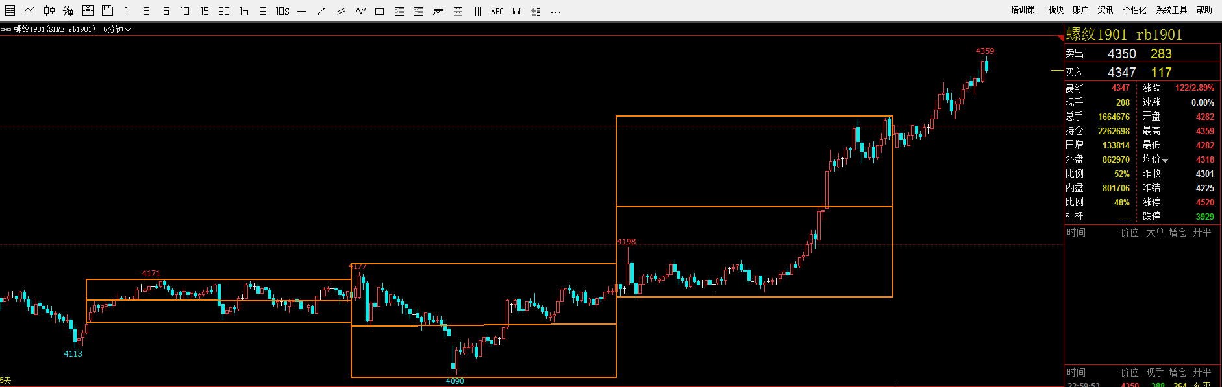The image size is (1222, 387).
Task: Click the 4359 high price label on chart
Action: coord(985,51)
